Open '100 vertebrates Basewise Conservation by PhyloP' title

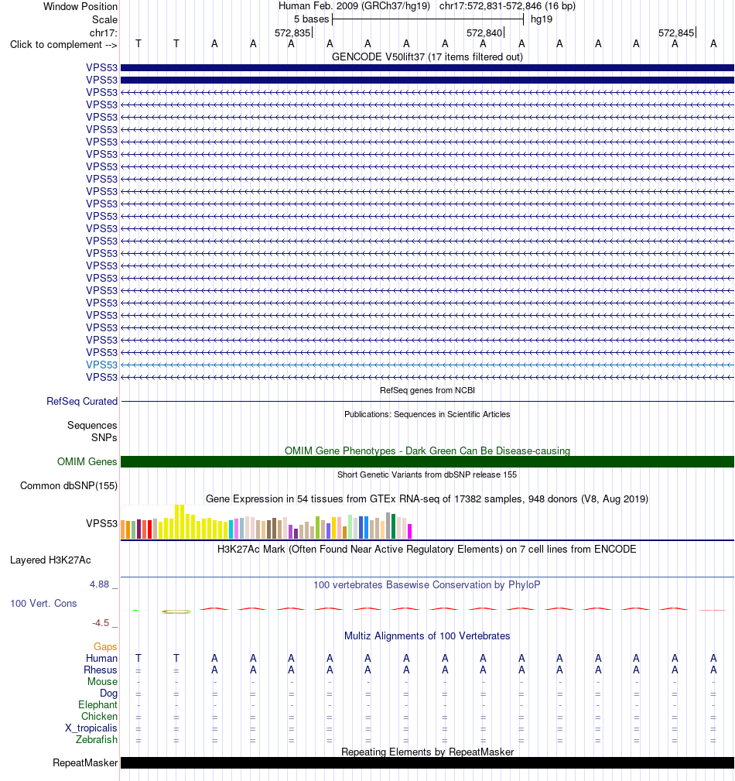pyautogui.click(x=427, y=584)
